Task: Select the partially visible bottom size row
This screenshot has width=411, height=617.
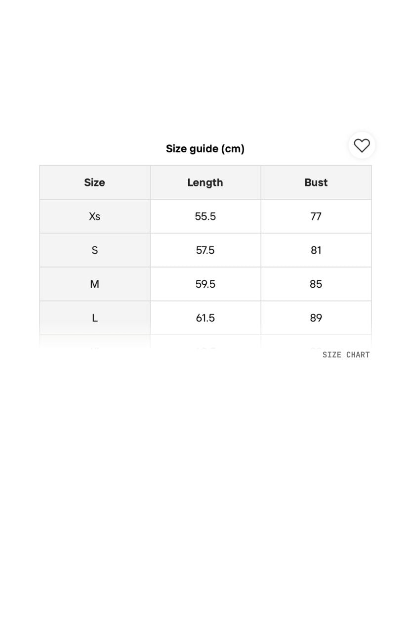Action: 94,344
